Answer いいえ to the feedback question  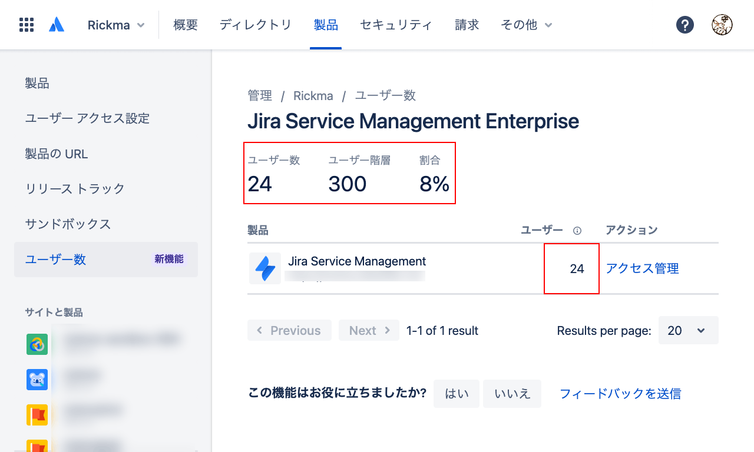click(x=512, y=394)
